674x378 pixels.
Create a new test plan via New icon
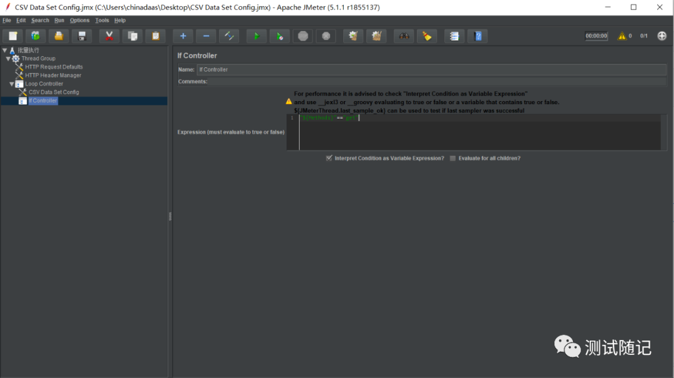coord(13,36)
